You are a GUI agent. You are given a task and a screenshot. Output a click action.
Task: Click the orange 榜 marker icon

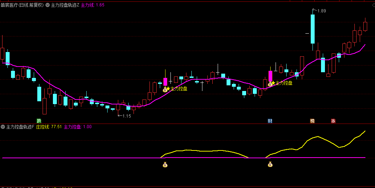tap(312, 121)
